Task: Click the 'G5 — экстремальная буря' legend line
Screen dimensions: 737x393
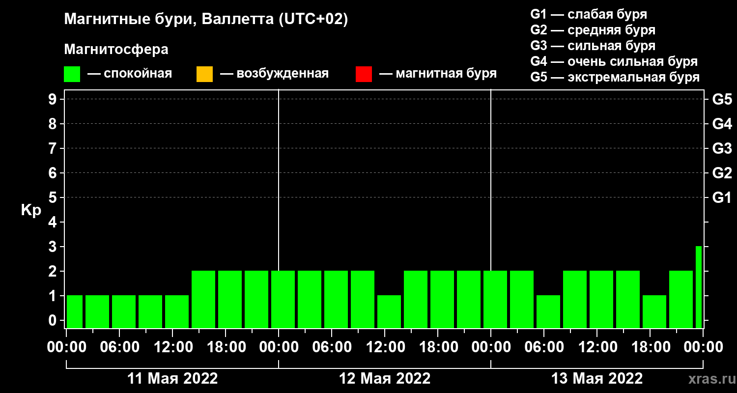Action: [x=615, y=77]
